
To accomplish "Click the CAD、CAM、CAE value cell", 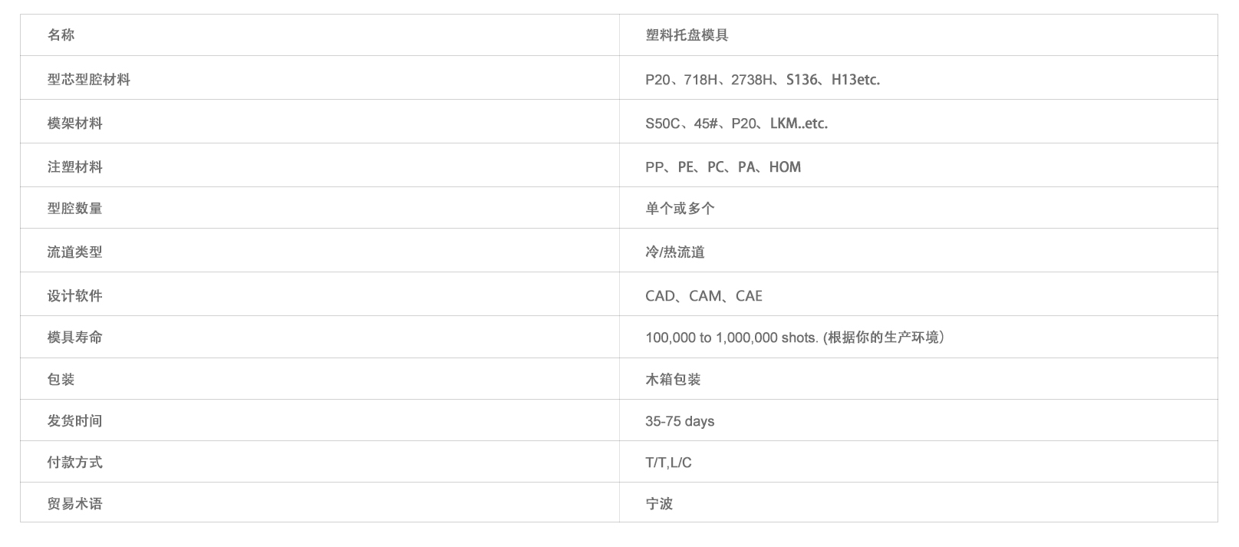I will [x=704, y=296].
